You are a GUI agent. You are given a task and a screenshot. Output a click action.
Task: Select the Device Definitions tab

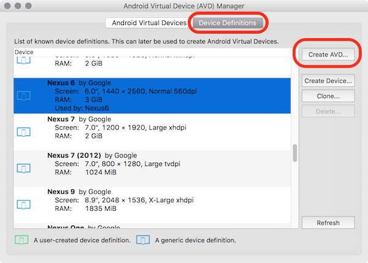228,23
